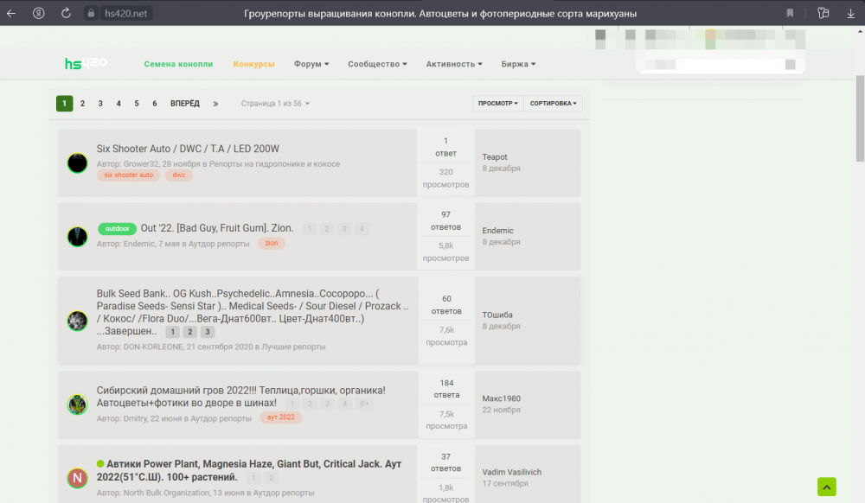Image resolution: width=865 pixels, height=503 pixels.
Task: Go to page 3 of the topic list
Action: click(x=100, y=104)
